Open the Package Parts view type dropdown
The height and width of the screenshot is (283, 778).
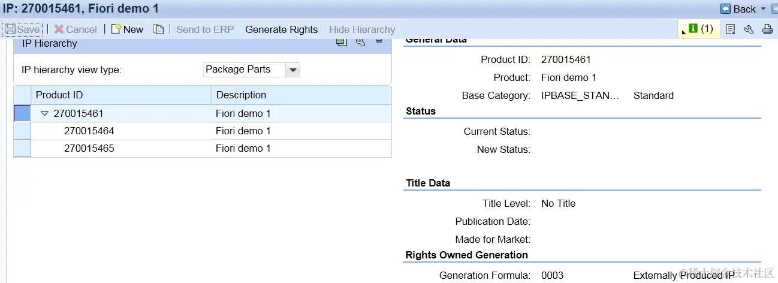(292, 70)
